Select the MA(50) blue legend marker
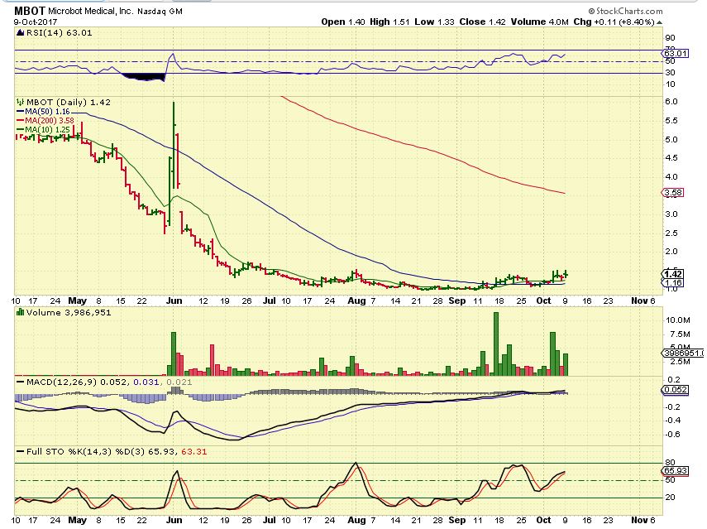Screen dimensions: 707x529 [x=20, y=110]
